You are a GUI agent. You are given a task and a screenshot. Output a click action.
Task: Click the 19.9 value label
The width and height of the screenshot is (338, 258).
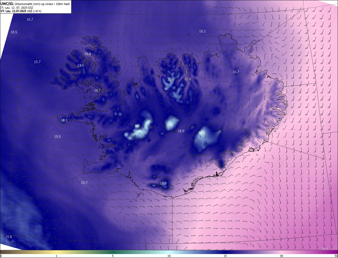57,136
